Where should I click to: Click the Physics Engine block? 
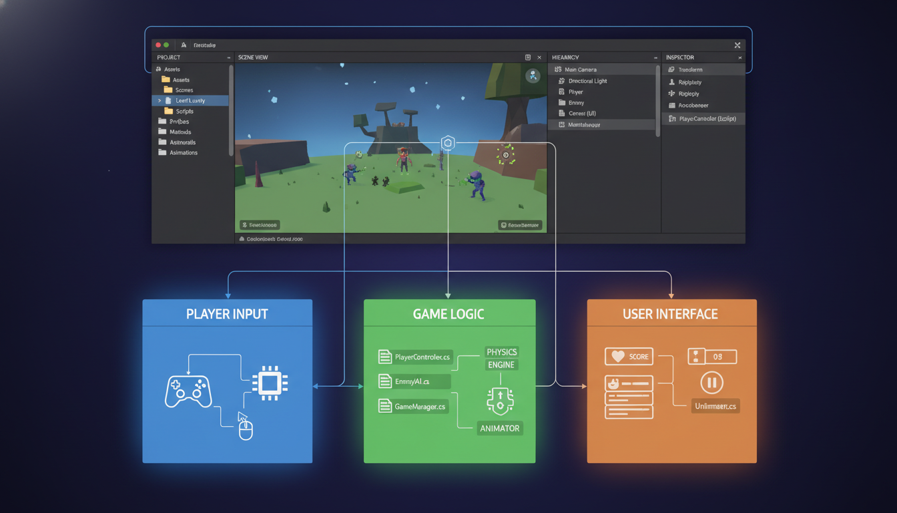pyautogui.click(x=501, y=358)
